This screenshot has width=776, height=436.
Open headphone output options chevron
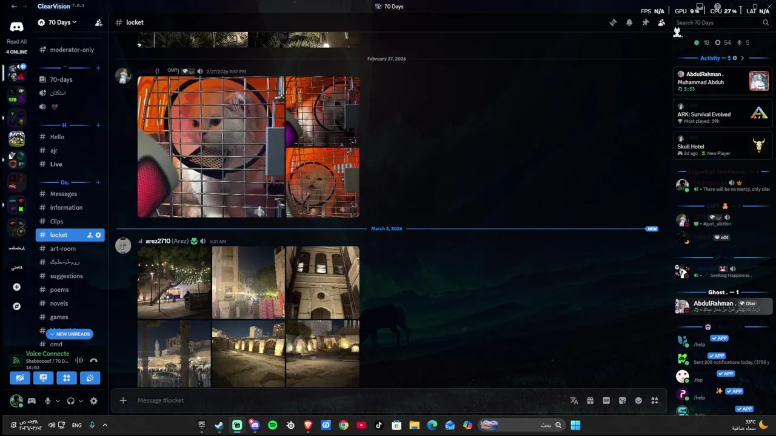[81, 401]
